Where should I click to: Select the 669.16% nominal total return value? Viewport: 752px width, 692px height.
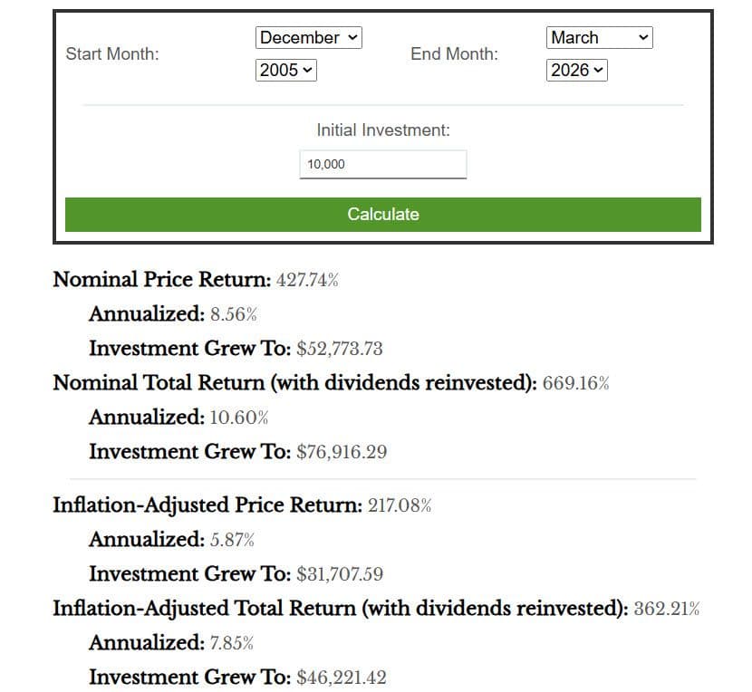576,383
